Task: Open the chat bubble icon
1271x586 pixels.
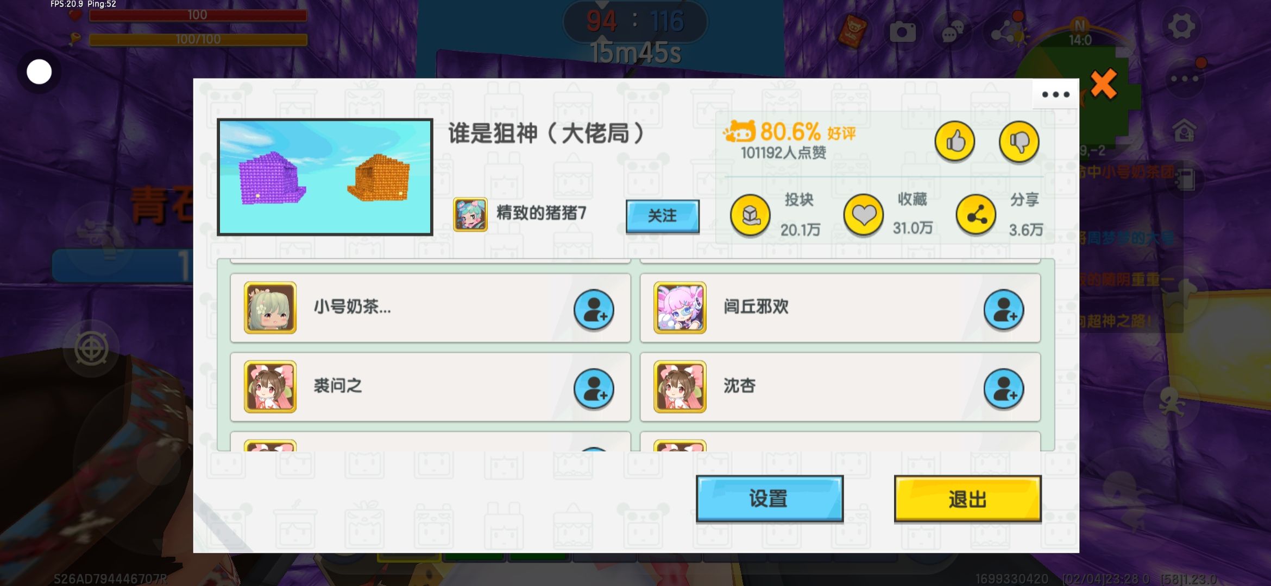Action: pos(953,33)
